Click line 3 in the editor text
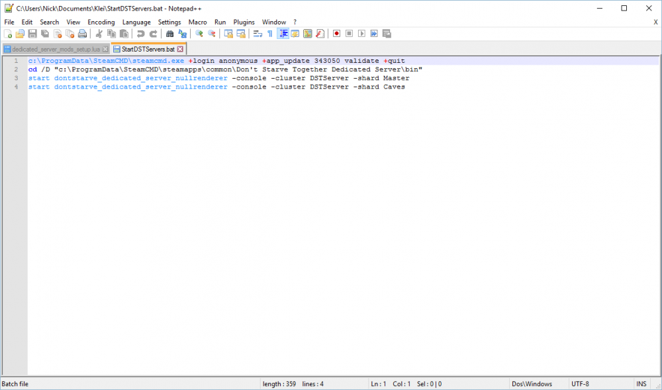 point(199,78)
